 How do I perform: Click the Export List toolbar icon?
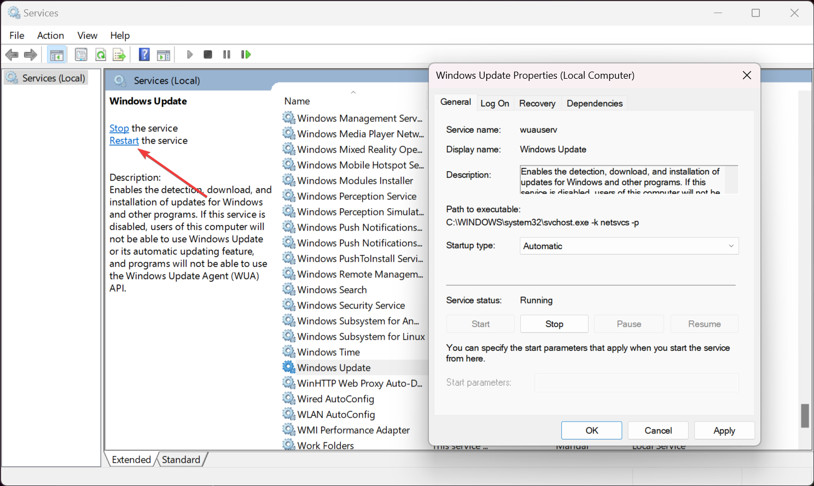tap(119, 55)
